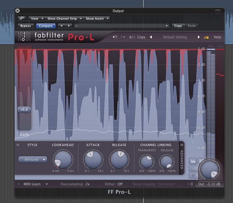Go to the next FabFilter preset arrow
The image size is (233, 203).
pyautogui.click(x=199, y=37)
